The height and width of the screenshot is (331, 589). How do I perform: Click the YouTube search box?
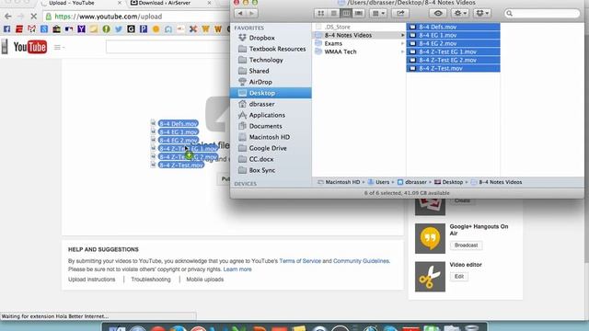[167, 47]
